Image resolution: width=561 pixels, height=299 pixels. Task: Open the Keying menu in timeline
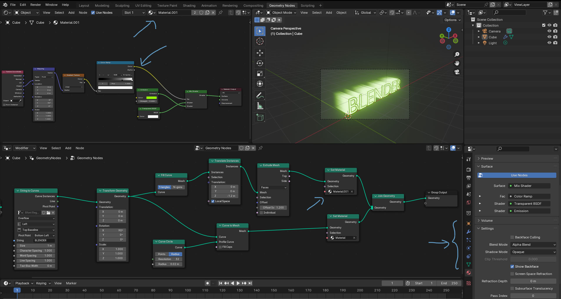click(x=43, y=283)
